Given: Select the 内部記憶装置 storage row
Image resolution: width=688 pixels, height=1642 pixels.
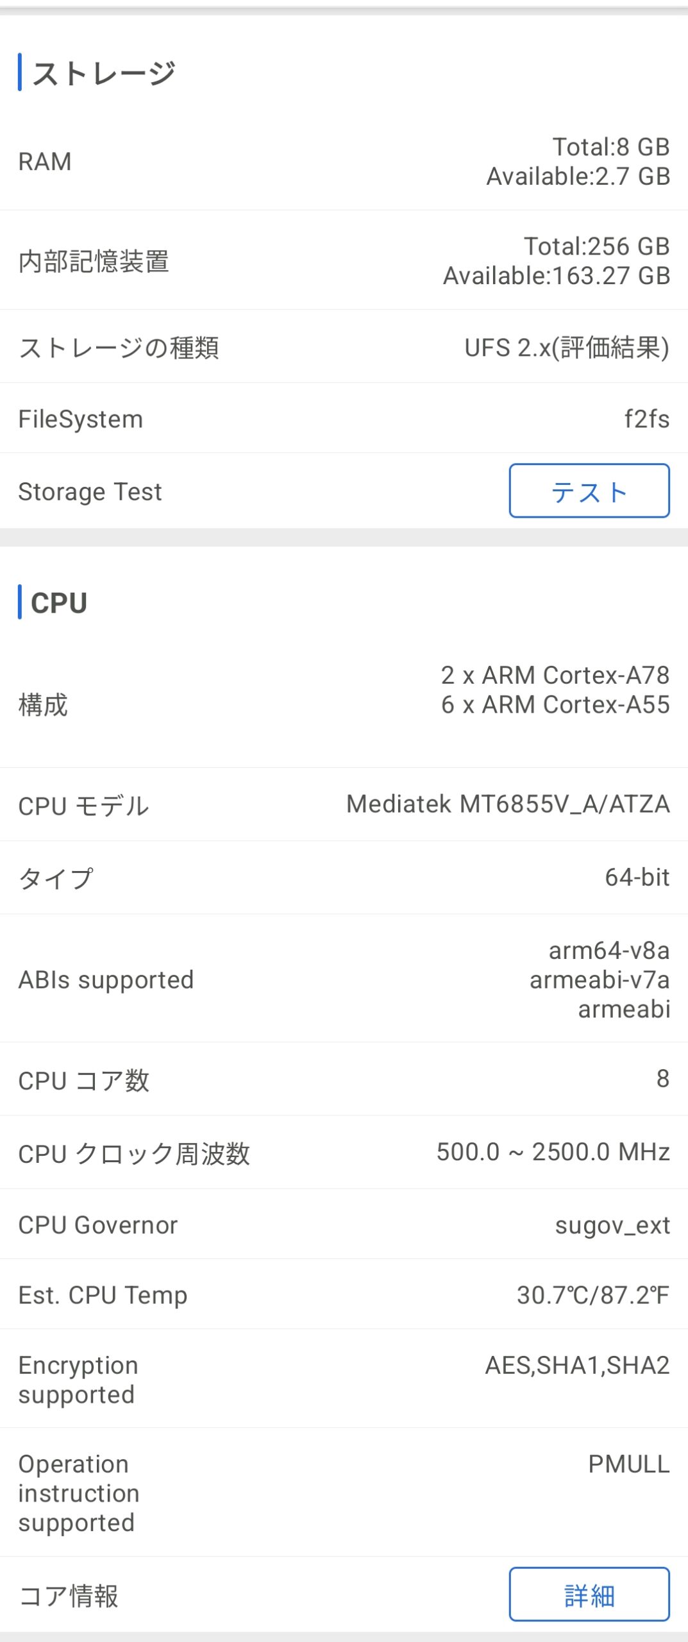Looking at the screenshot, I should 344,260.
